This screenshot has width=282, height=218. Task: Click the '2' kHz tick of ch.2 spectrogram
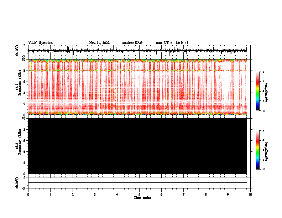[x=25, y=163]
